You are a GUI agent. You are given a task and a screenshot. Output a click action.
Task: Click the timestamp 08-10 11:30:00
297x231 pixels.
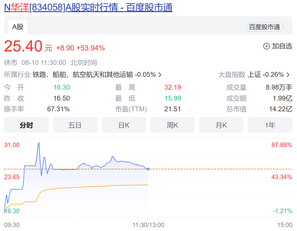click(43, 63)
